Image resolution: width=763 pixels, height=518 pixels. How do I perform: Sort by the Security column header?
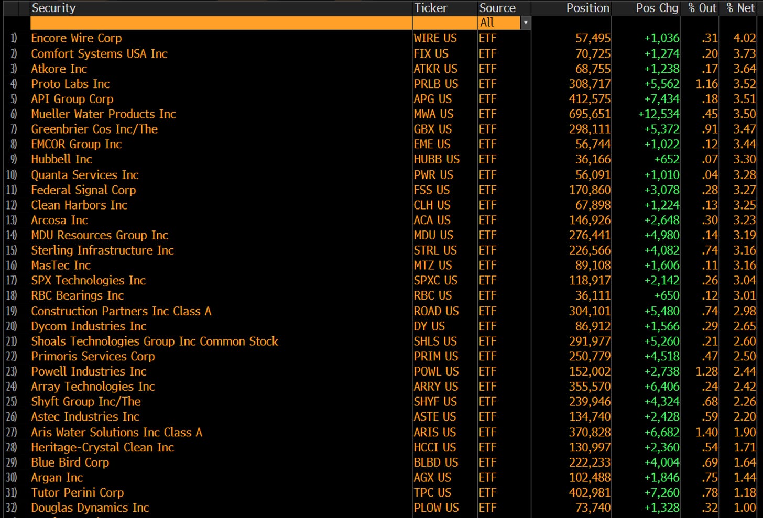pos(53,8)
